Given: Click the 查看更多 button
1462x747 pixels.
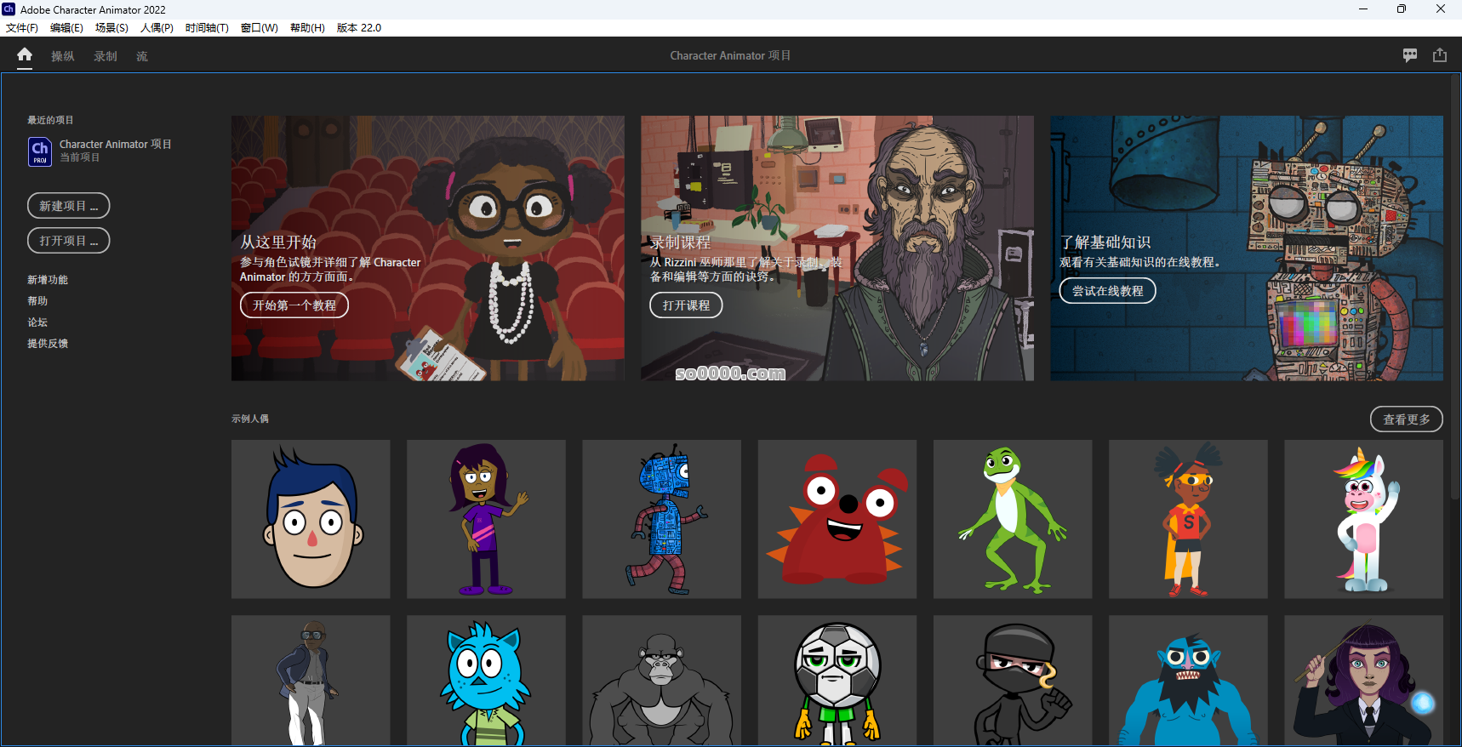Looking at the screenshot, I should [x=1406, y=419].
